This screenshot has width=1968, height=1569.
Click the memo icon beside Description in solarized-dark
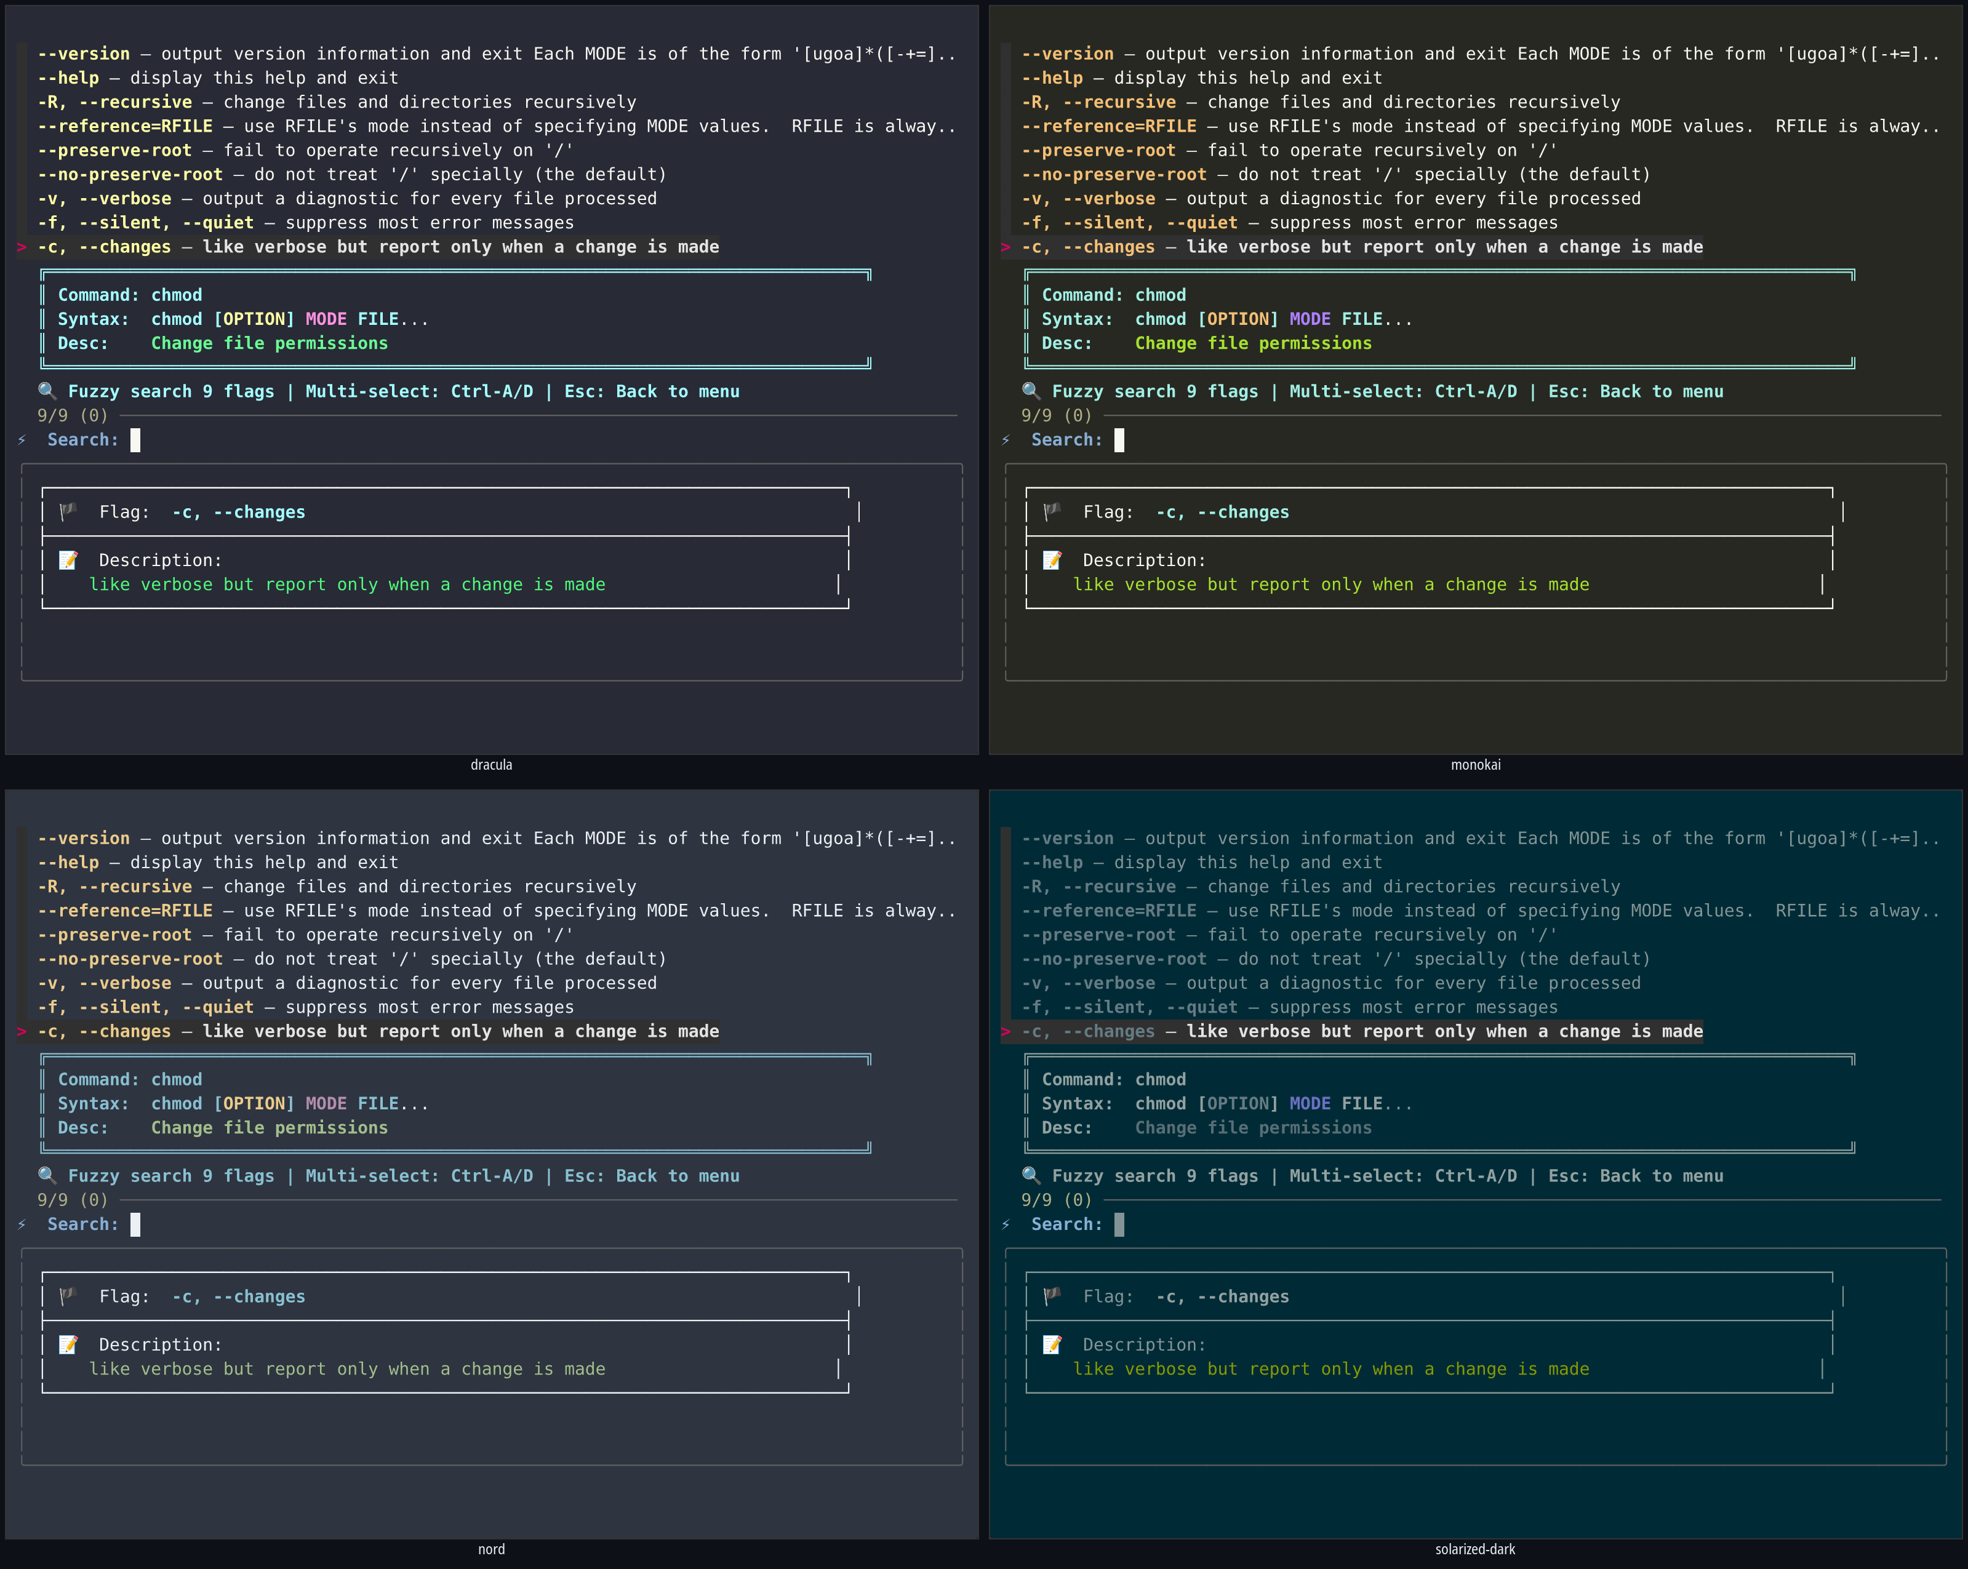1052,1344
